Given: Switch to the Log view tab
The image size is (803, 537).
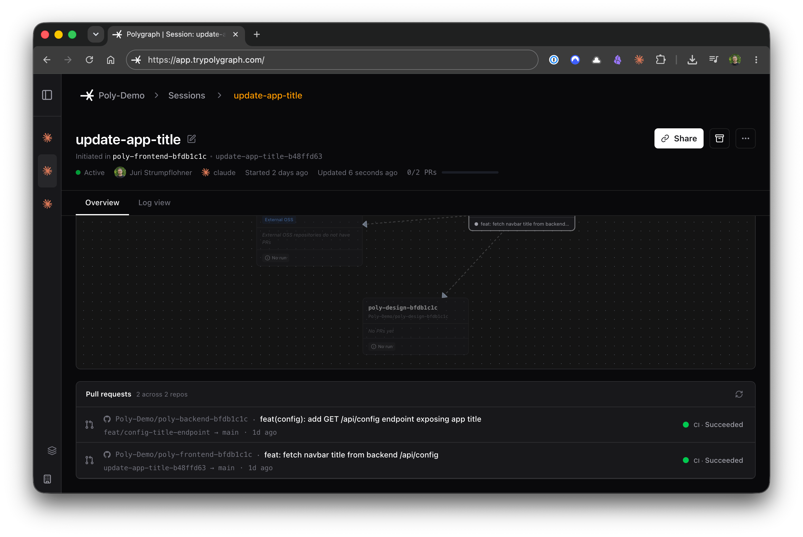Looking at the screenshot, I should pyautogui.click(x=154, y=203).
